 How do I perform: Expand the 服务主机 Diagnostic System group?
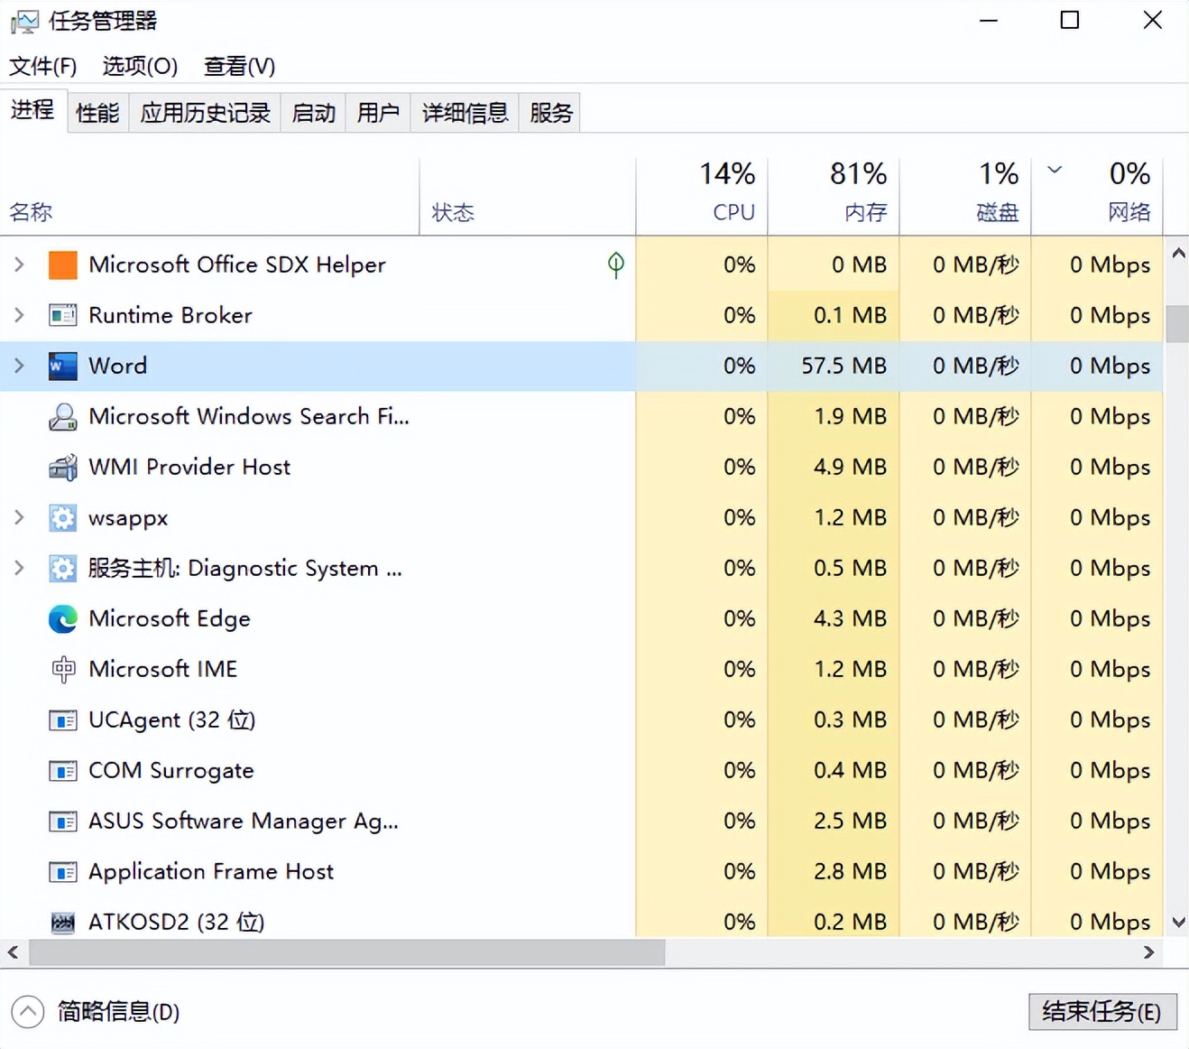[19, 568]
